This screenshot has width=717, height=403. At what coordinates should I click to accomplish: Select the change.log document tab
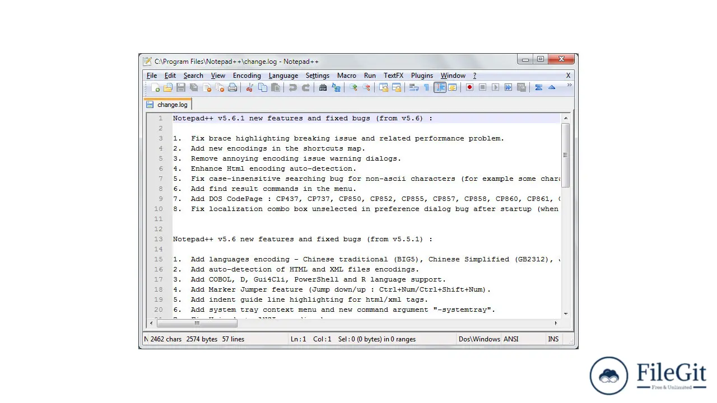coord(168,105)
